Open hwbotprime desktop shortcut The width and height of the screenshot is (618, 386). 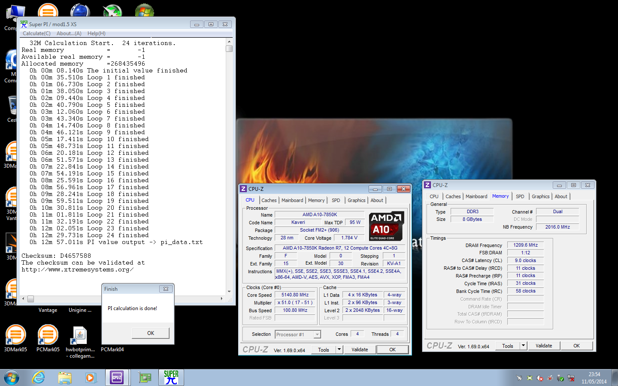coord(80,342)
